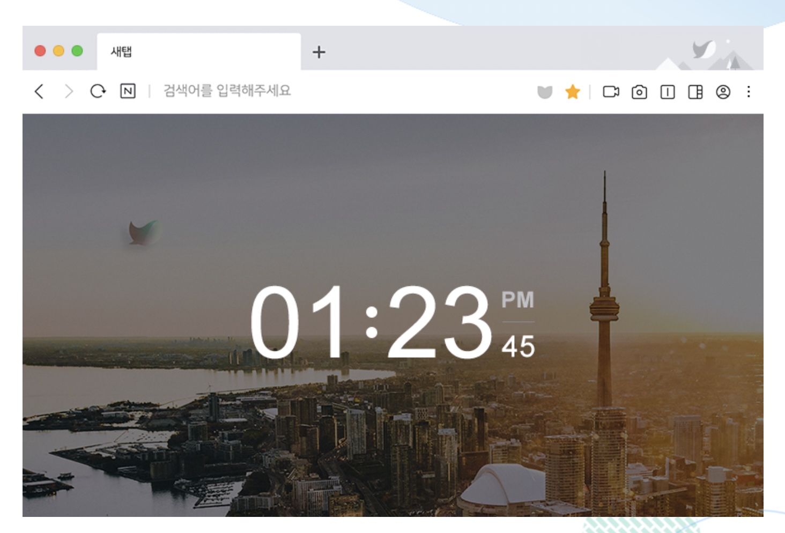Screen dimensions: 785x533
Task: Open the user profile icon
Action: 723,92
